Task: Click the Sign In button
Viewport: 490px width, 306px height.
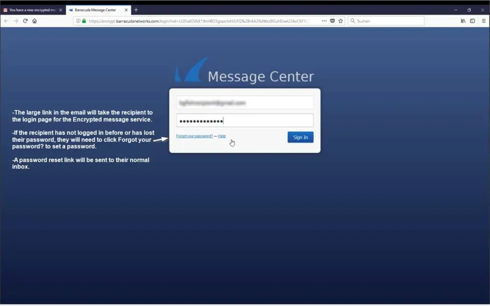Action: click(x=301, y=137)
